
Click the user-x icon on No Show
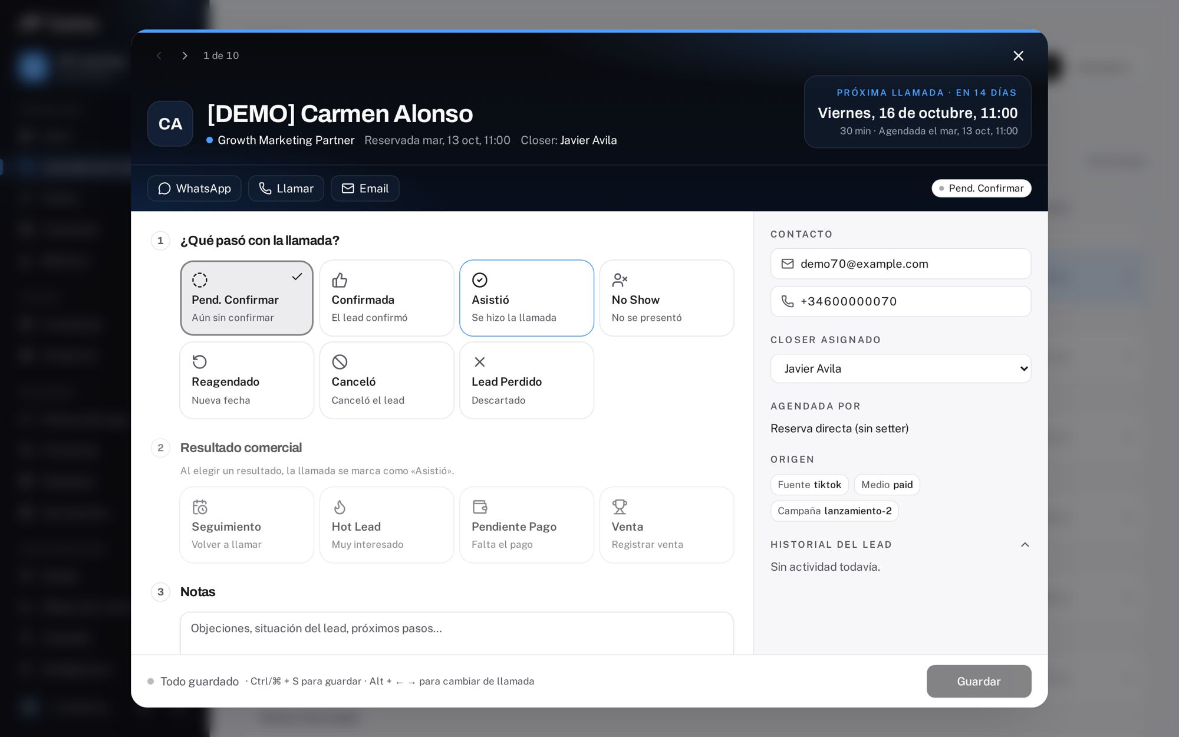620,279
